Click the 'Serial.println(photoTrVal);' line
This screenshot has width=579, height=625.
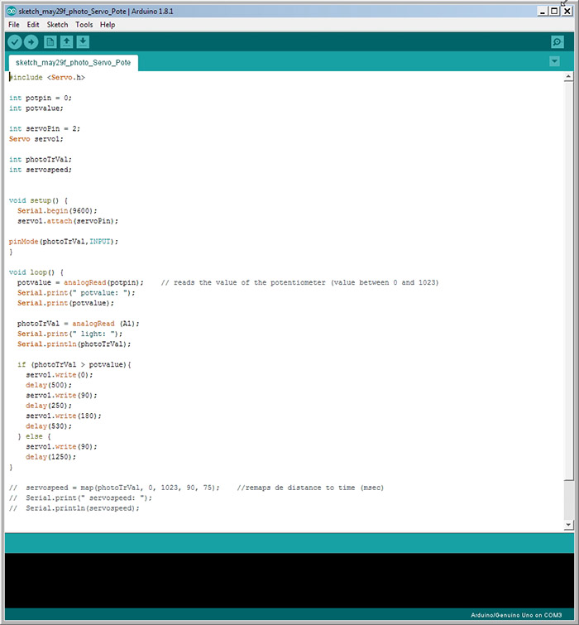(x=74, y=344)
